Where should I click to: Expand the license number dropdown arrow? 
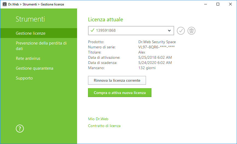point(169,31)
